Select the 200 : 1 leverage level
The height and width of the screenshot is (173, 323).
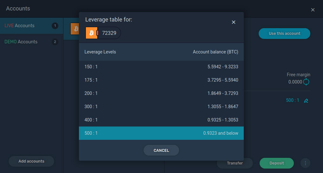click(161, 93)
